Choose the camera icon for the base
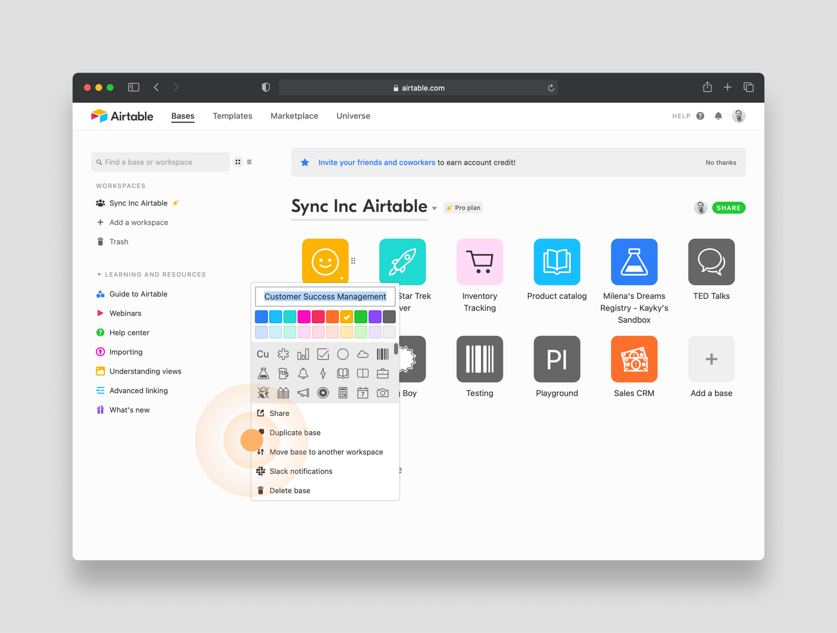 [383, 393]
